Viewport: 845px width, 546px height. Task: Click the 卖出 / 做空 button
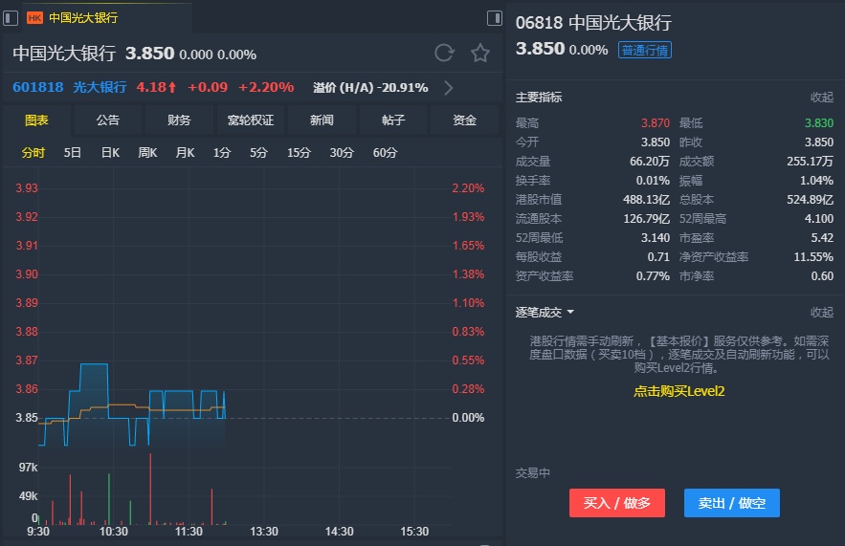click(x=731, y=503)
